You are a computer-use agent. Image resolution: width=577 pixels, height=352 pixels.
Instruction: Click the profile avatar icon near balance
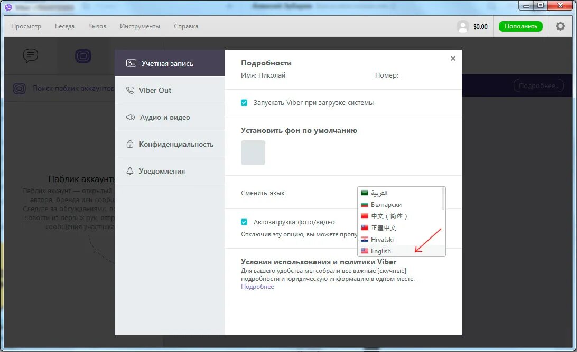pyautogui.click(x=462, y=26)
